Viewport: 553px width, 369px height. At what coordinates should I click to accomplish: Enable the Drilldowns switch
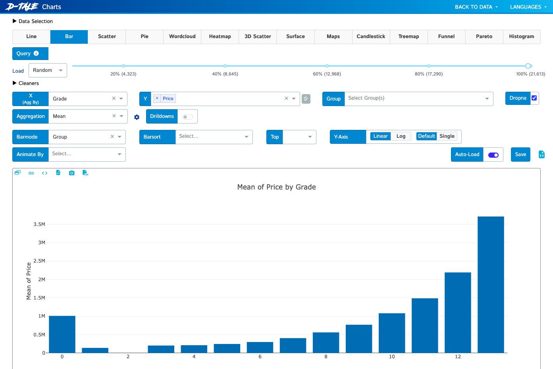187,117
